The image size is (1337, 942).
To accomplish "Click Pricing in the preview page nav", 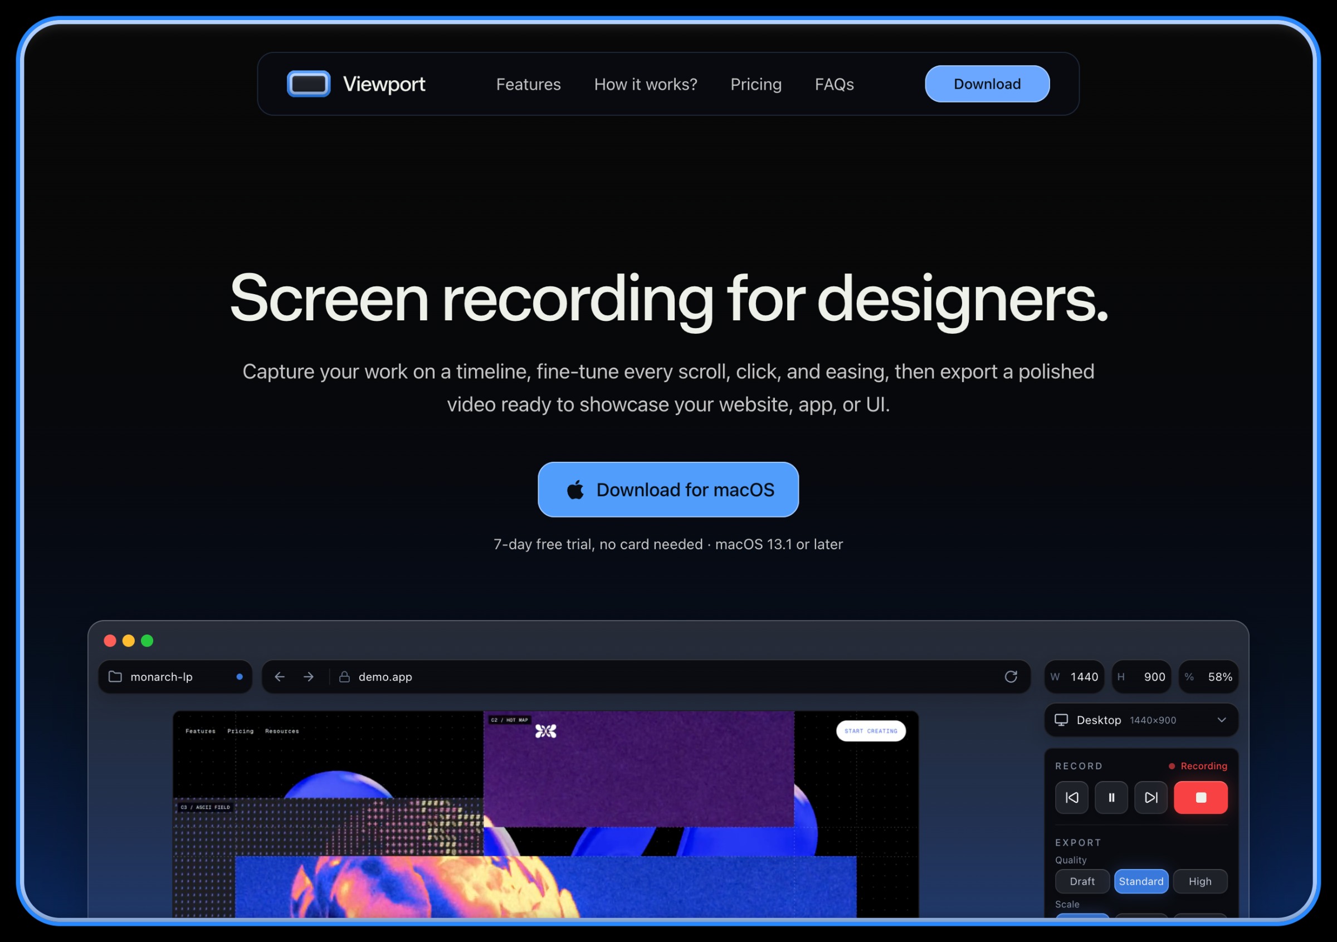I will click(241, 731).
